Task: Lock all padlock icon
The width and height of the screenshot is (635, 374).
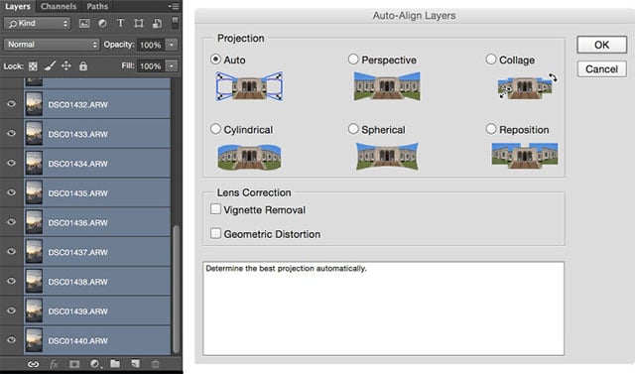Action: (83, 65)
